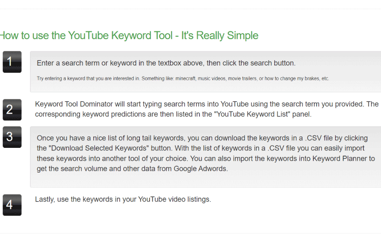Click text 'Enter a search term or keyword in the textbox above'
This screenshot has height=252, width=381.
click(x=121, y=63)
